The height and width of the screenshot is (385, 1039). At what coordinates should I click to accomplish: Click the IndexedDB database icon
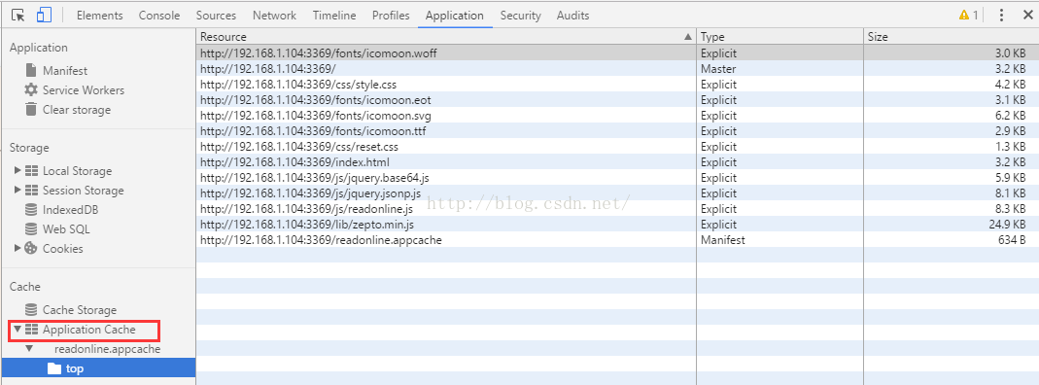[30, 209]
